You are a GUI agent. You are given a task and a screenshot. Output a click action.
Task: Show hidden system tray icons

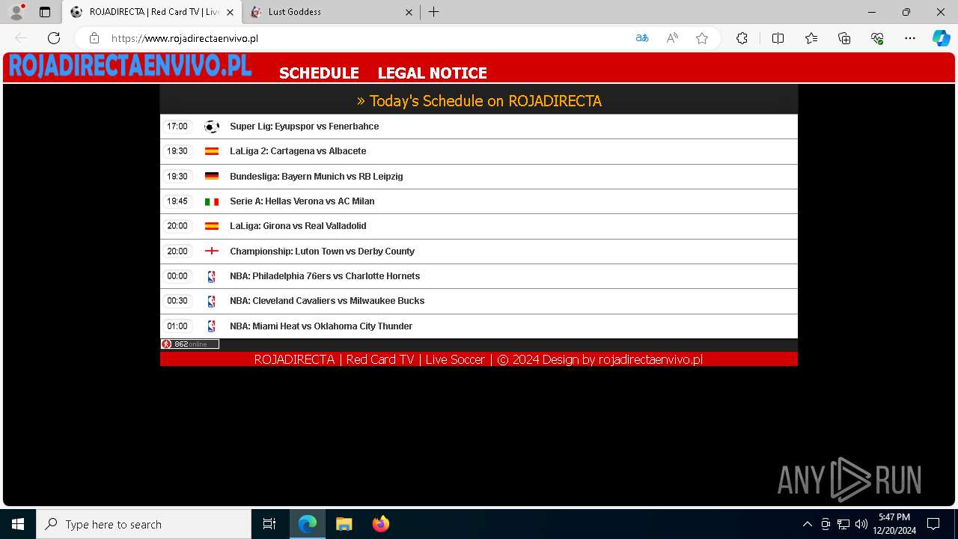[807, 524]
